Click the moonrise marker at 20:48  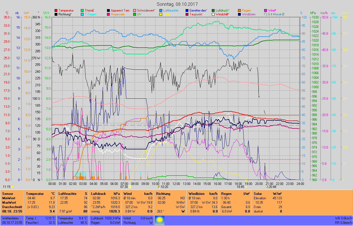(x=267, y=187)
